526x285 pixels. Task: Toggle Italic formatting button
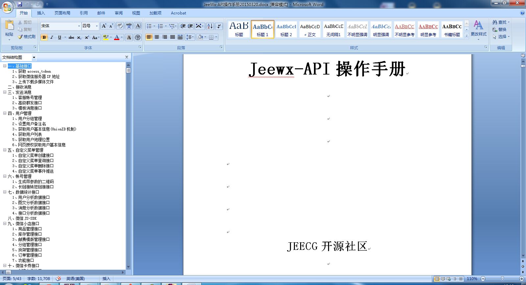[x=52, y=37]
